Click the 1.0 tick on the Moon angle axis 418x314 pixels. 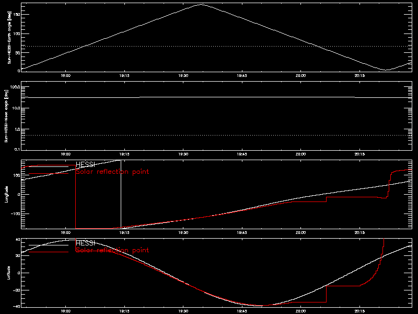(x=17, y=129)
